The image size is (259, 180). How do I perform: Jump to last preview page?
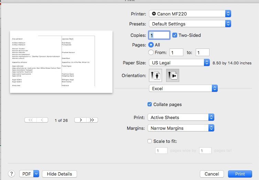coord(92,120)
